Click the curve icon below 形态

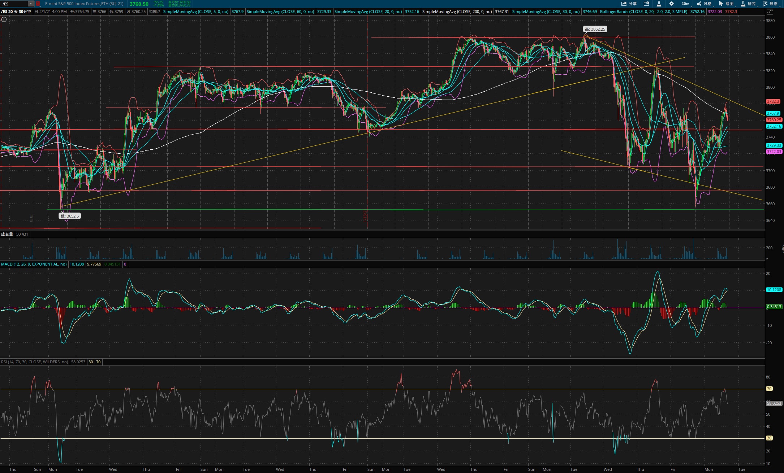click(770, 12)
